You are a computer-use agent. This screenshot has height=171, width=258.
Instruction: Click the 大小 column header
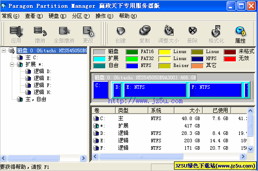(188, 110)
